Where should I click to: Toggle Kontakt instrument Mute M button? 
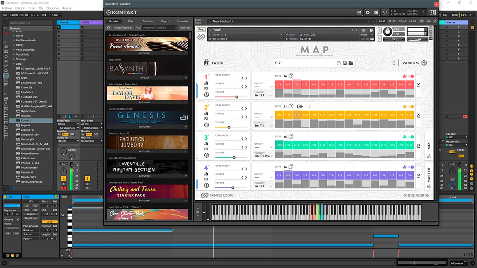coord(379,38)
